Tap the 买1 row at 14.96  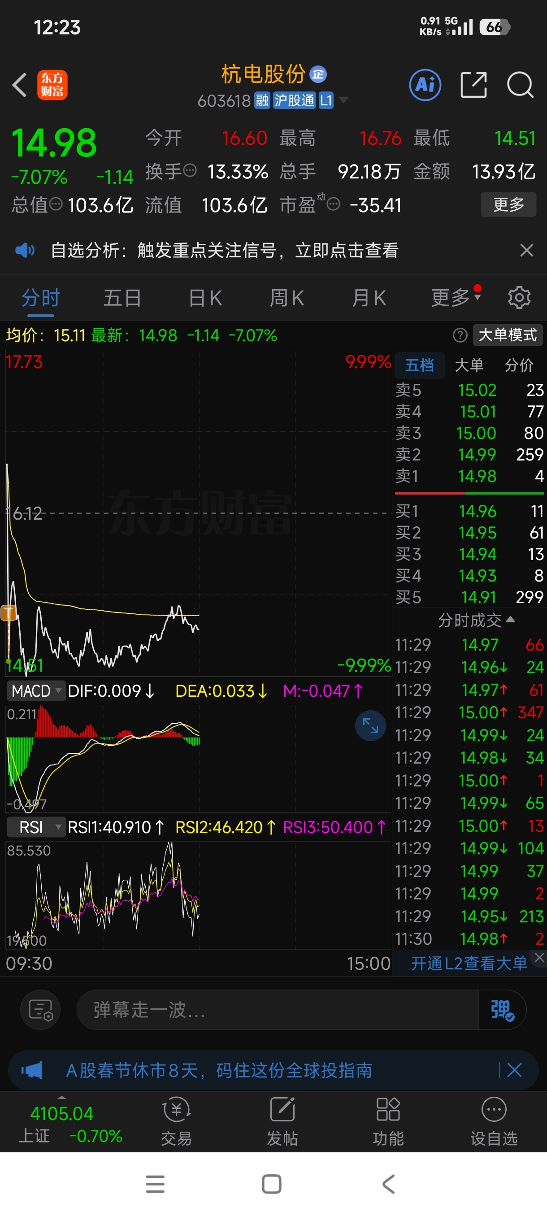point(469,511)
